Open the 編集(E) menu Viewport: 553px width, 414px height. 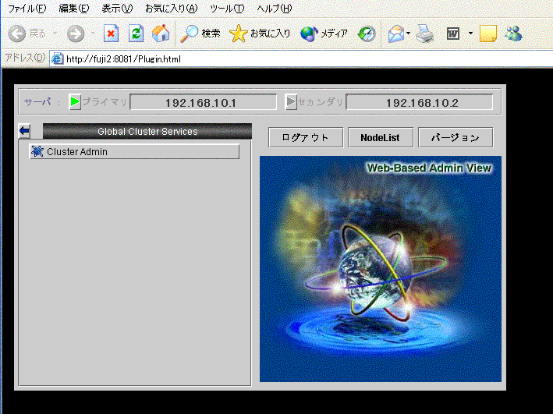point(74,9)
